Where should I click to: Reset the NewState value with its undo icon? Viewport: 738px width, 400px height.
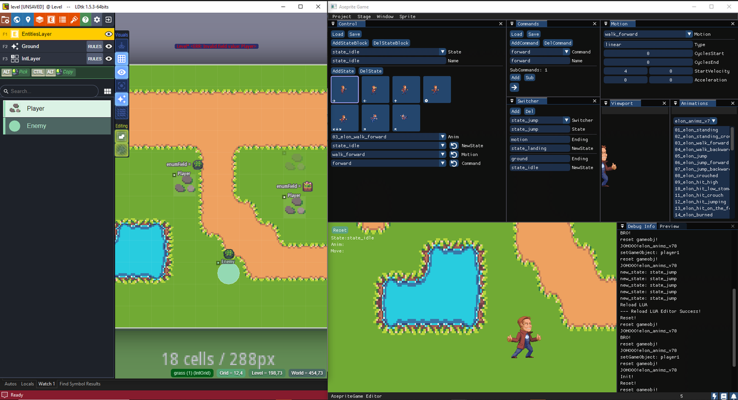453,146
